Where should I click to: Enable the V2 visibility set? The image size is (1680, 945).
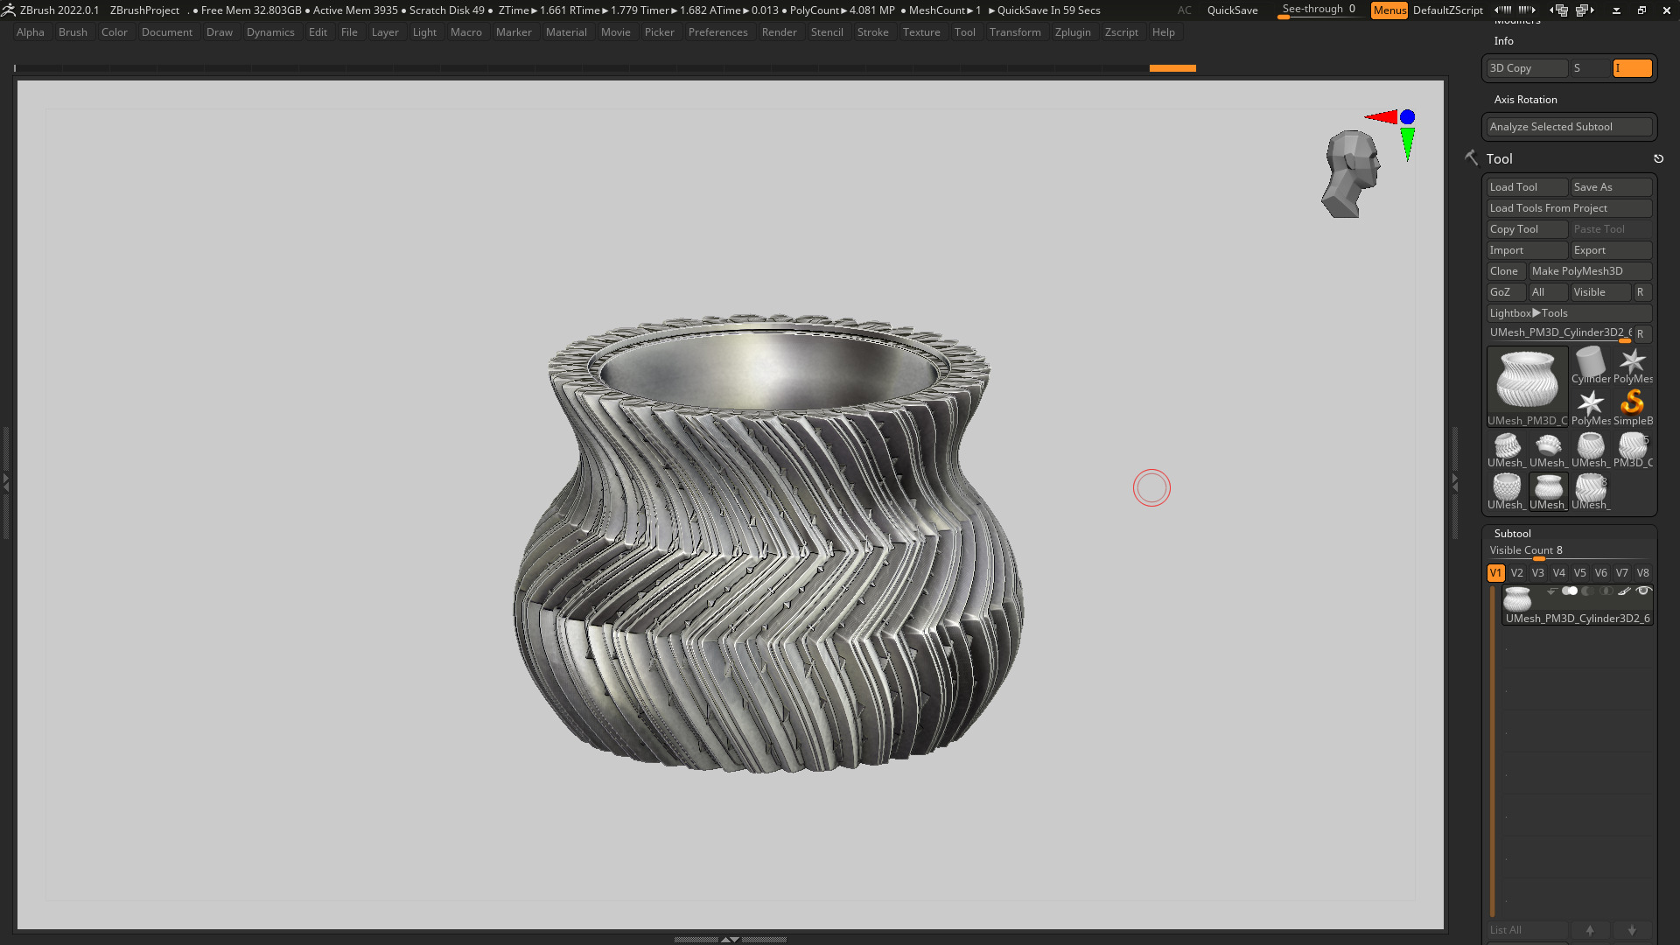tap(1517, 573)
